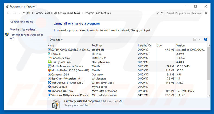Open the Control Panel Home link

coord(22,22)
